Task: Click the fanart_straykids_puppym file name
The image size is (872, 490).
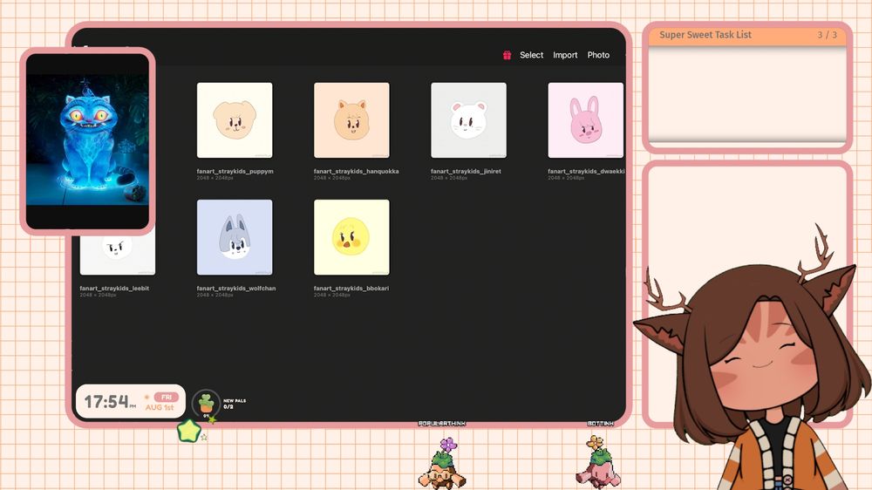Action: tap(235, 171)
